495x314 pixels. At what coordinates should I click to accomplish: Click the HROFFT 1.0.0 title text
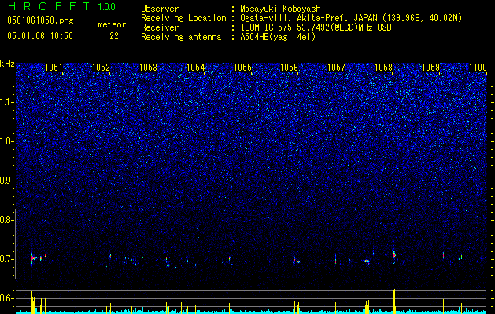(x=61, y=6)
